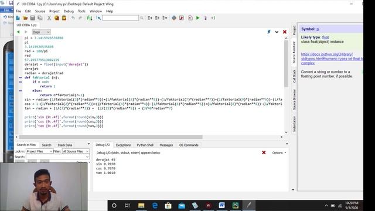The width and height of the screenshot is (375, 211).
Task: Save the file using the disk icon
Action: (33, 18)
